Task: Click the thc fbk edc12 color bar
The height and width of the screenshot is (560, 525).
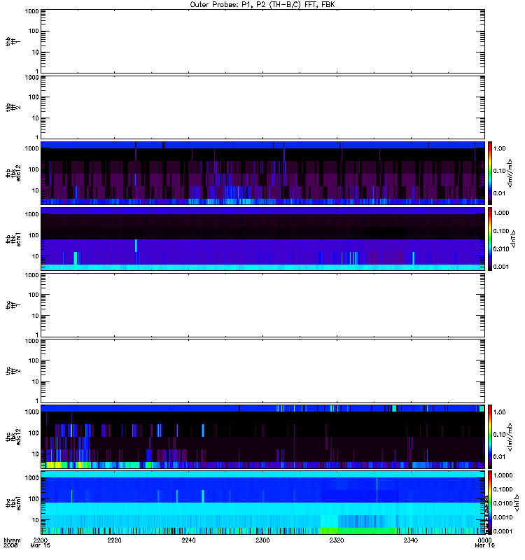Action: (x=490, y=436)
